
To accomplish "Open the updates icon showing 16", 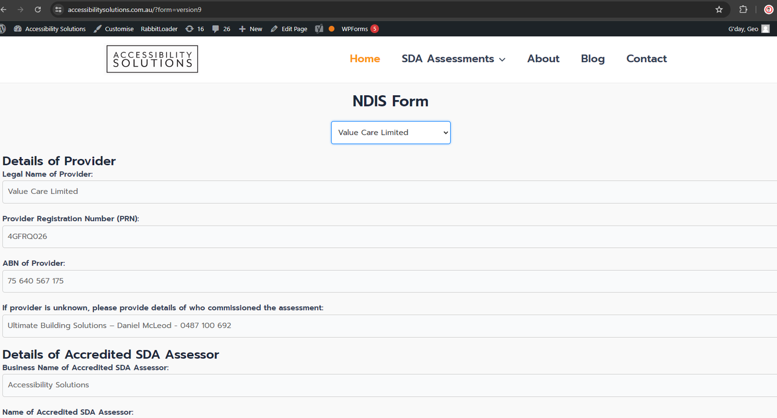I will coord(195,29).
